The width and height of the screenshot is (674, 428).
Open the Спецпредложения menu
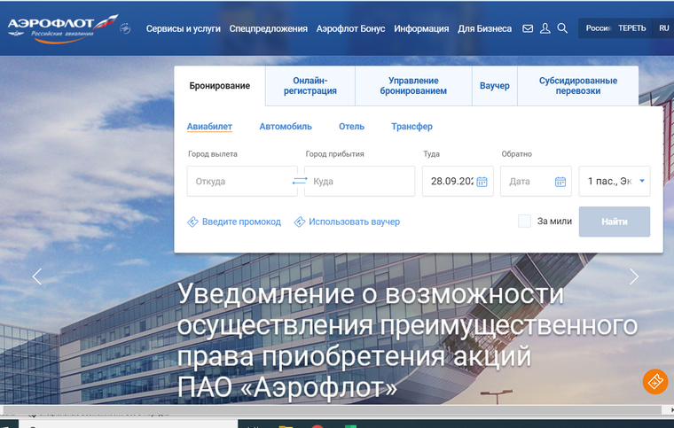[x=268, y=28]
